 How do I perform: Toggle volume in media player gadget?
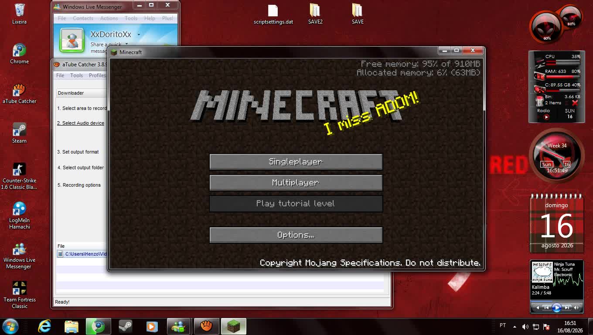[577, 308]
